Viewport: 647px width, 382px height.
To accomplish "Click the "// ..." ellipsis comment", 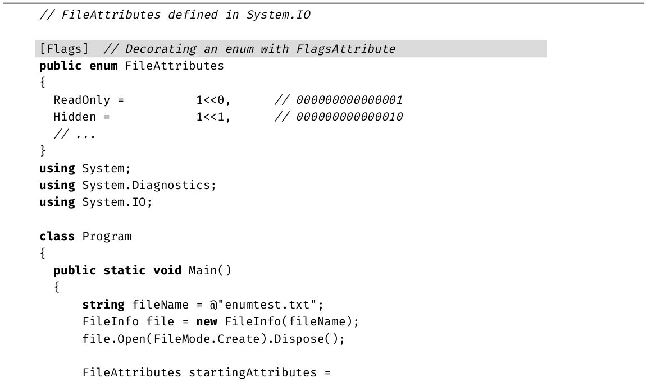I will (74, 135).
